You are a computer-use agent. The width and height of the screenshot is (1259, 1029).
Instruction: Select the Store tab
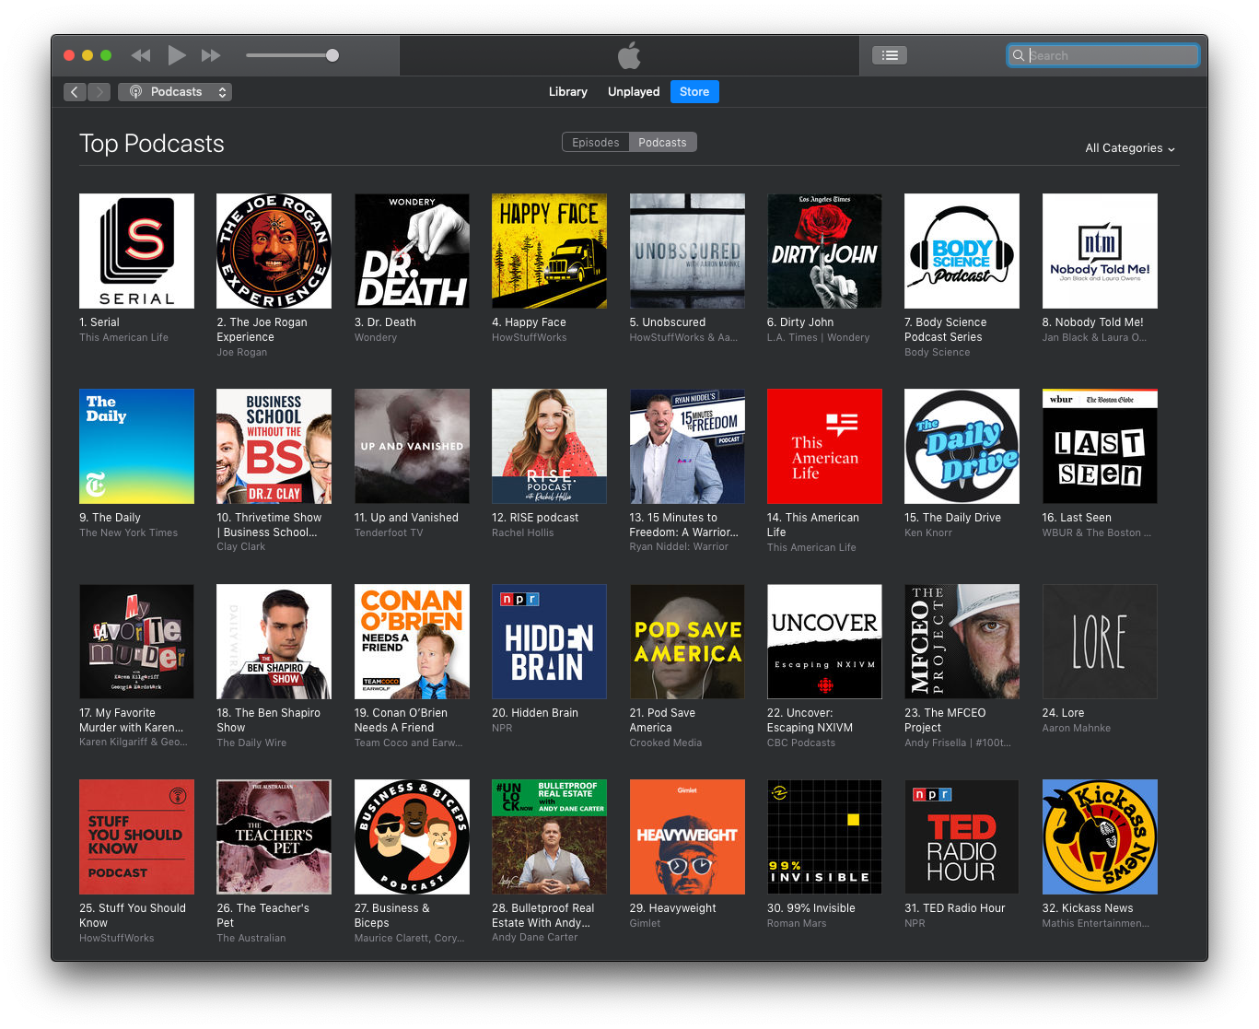click(x=694, y=92)
